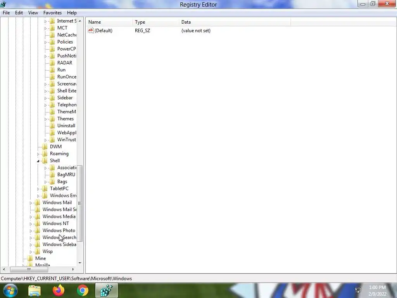
Task: Click the DWM folder icon
Action: click(x=45, y=146)
